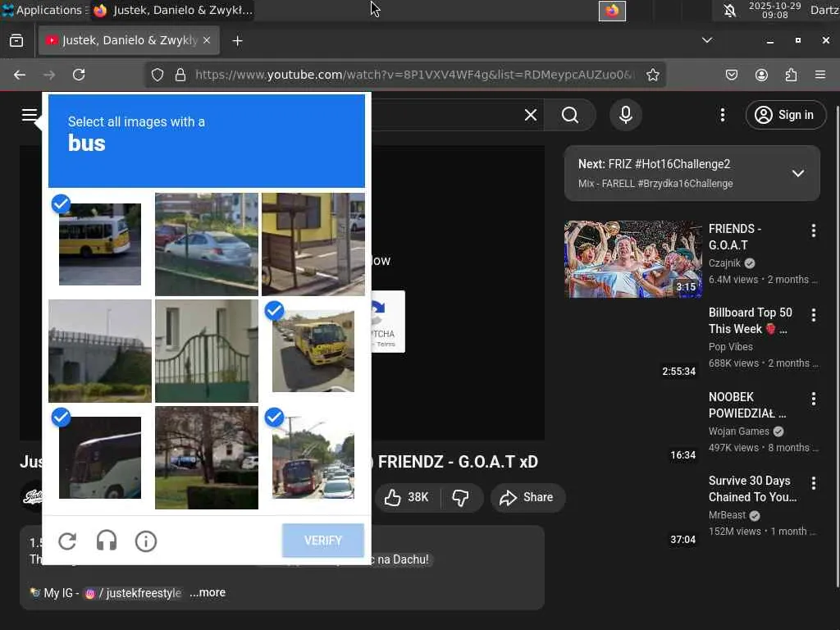The height and width of the screenshot is (630, 840).
Task: Reload the current page
Action: (79, 75)
